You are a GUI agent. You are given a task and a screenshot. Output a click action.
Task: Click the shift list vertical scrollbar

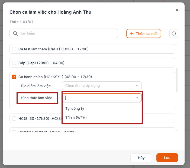click(177, 80)
